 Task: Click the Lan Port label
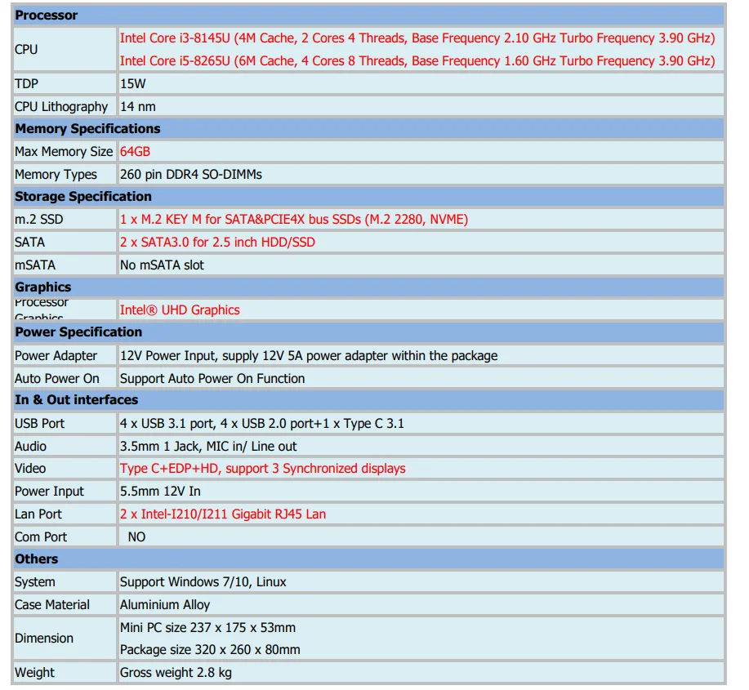tap(38, 514)
